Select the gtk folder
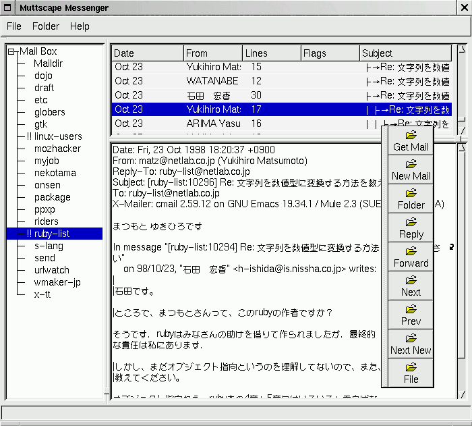The height and width of the screenshot is (426, 472). (x=40, y=124)
